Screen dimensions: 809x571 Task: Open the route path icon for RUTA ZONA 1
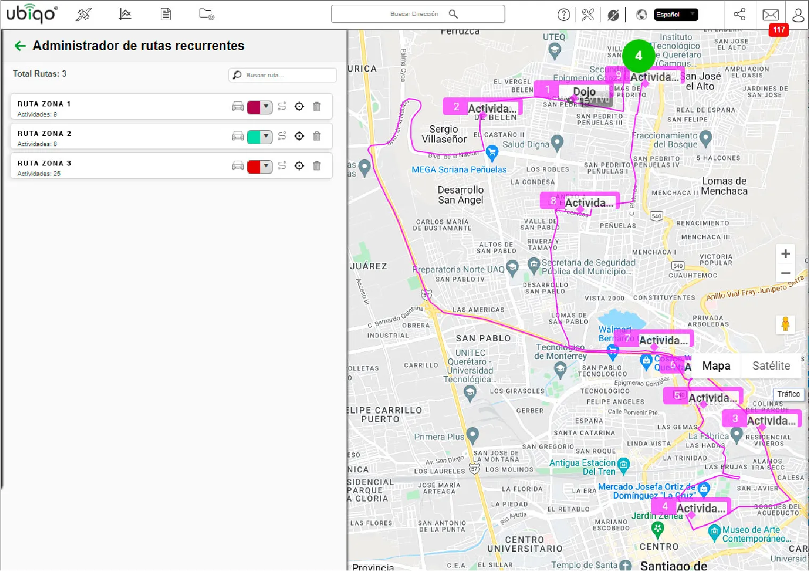pos(282,106)
